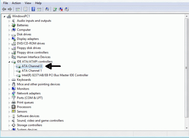This screenshot has width=189, height=138.
Task: Click the Batteries device icon
Action: click(13, 25)
